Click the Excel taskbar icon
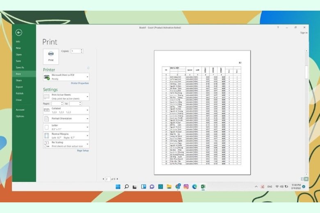The height and width of the screenshot is (213, 320). (203, 187)
